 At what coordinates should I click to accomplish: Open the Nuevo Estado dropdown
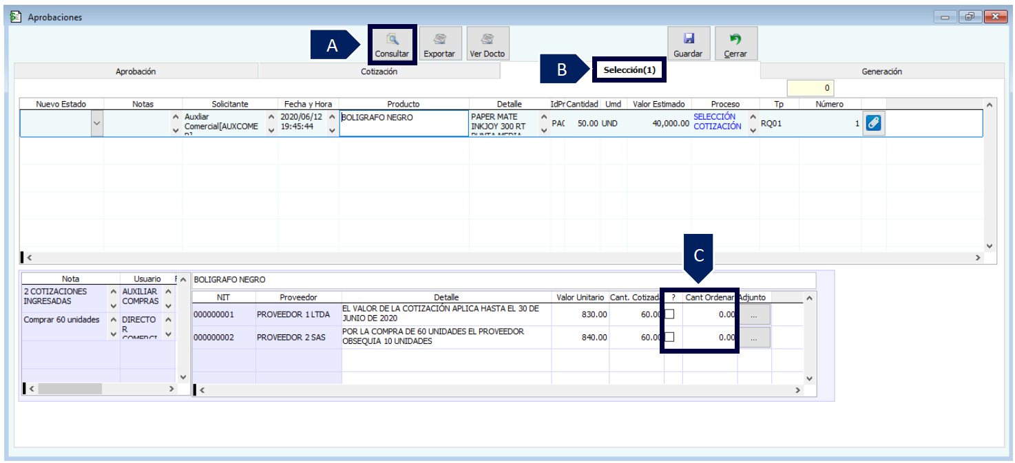(96, 123)
